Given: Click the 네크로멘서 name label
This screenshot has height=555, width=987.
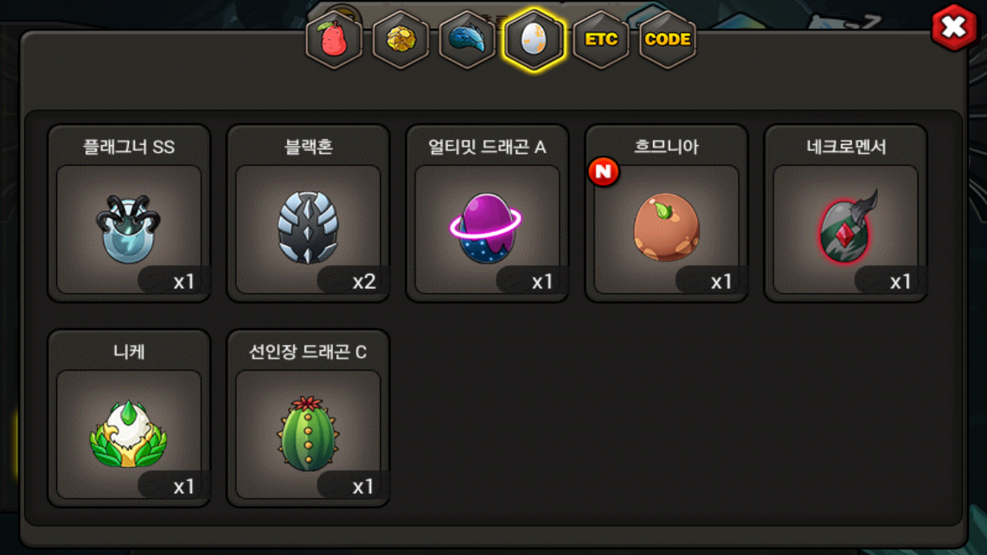Looking at the screenshot, I should (846, 147).
